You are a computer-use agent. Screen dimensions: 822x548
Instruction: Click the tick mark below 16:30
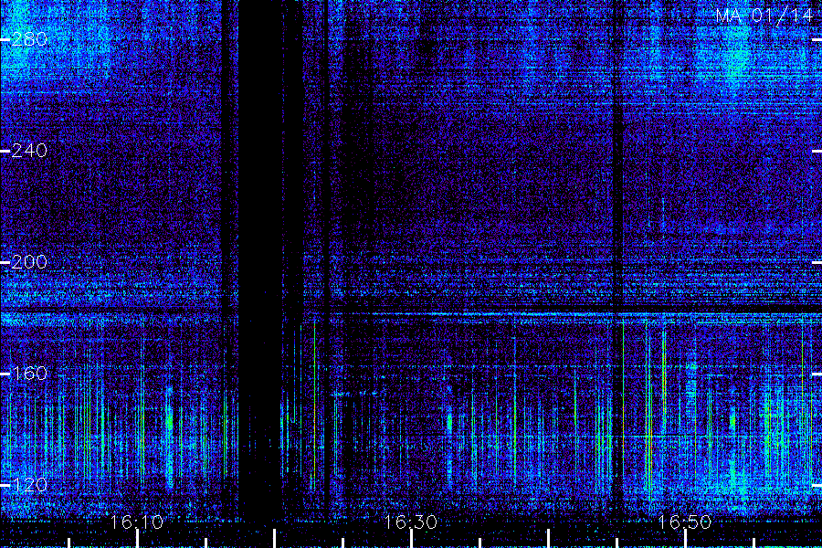(412, 539)
